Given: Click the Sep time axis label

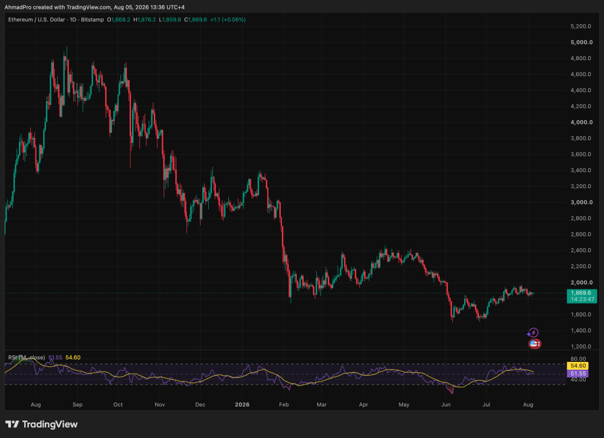Looking at the screenshot, I should click(x=77, y=404).
